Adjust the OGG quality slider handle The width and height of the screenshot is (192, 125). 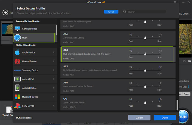(145, 54)
